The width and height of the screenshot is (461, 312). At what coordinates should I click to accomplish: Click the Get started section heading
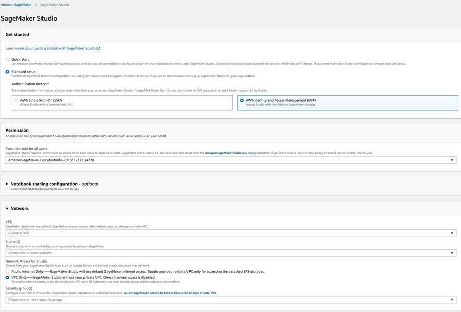17,35
